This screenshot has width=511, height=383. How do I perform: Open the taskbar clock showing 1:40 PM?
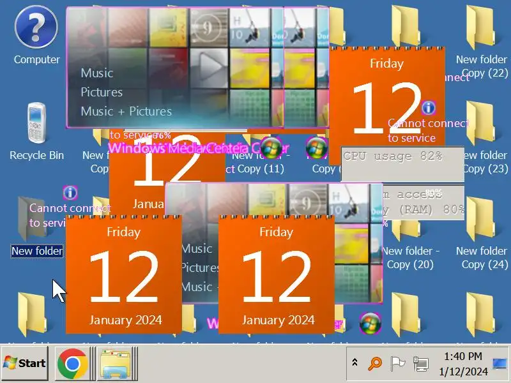click(463, 364)
